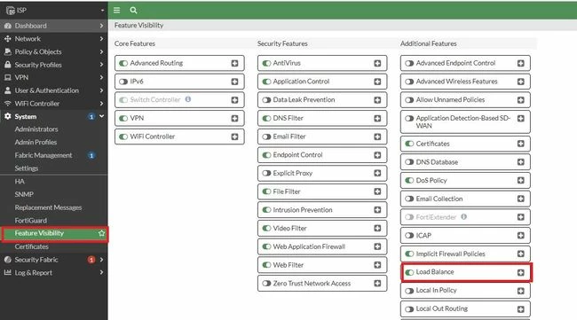This screenshot has width=577, height=320.
Task: Open the Security Fabric sidebar menu
Action: pos(54,260)
